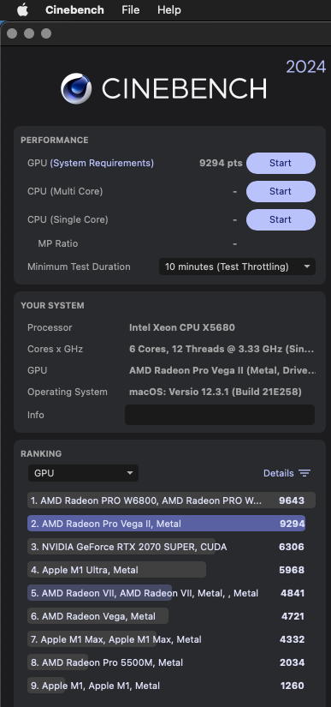Screen dimensions: 331x707
Task: Open the Minimum Test Duration dropdown
Action: click(x=237, y=267)
